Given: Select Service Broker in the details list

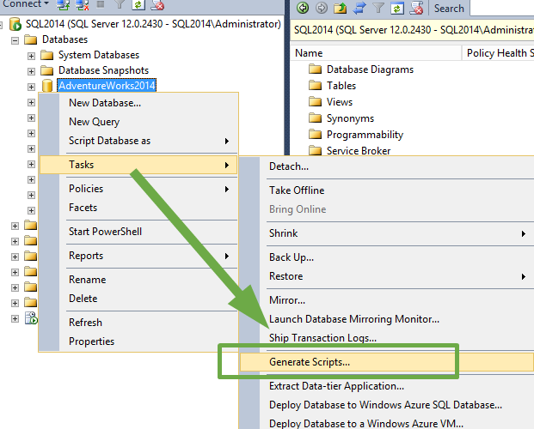Looking at the screenshot, I should point(359,151).
